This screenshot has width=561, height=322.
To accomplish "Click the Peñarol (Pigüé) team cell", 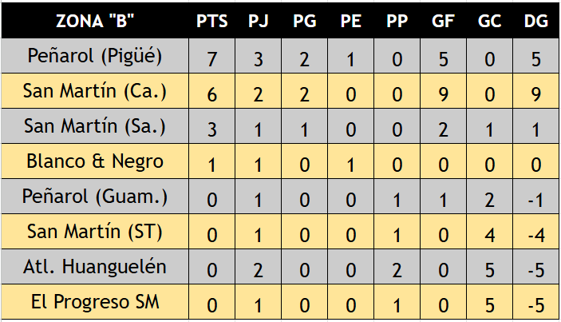I will (x=95, y=56).
